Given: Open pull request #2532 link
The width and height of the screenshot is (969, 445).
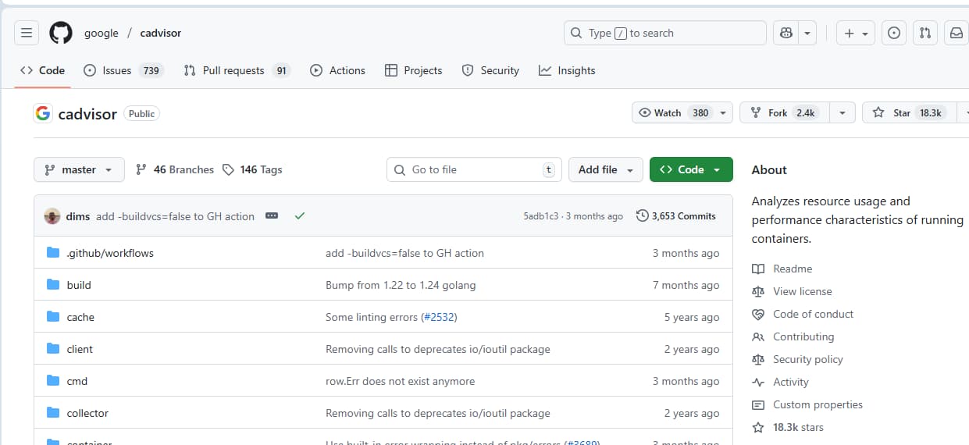Looking at the screenshot, I should coord(439,317).
